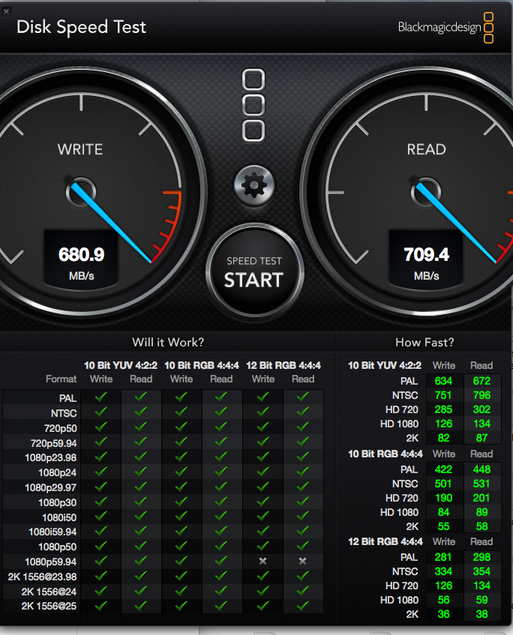Click 720p59.94 10 Bit RGB read checkmark

[220, 442]
